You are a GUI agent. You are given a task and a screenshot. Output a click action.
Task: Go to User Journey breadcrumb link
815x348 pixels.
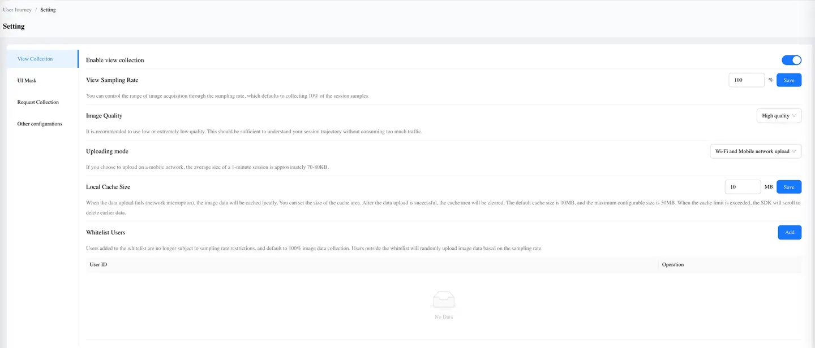(x=17, y=10)
